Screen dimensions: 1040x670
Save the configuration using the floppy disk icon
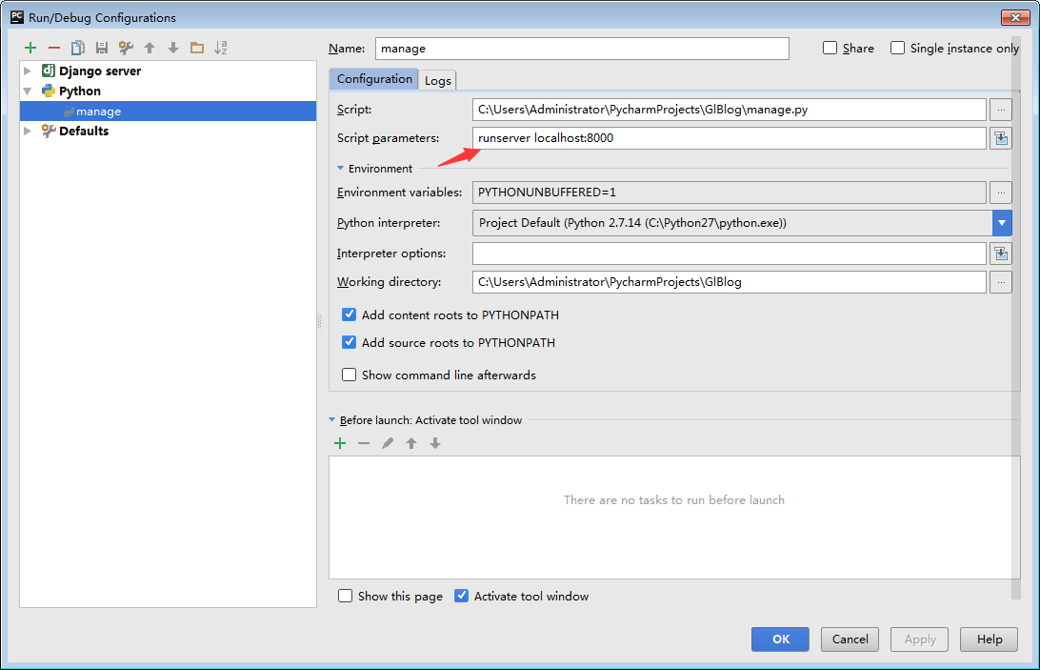pyautogui.click(x=102, y=48)
